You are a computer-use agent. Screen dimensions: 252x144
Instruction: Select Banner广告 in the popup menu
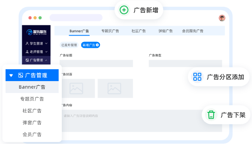point(32,87)
